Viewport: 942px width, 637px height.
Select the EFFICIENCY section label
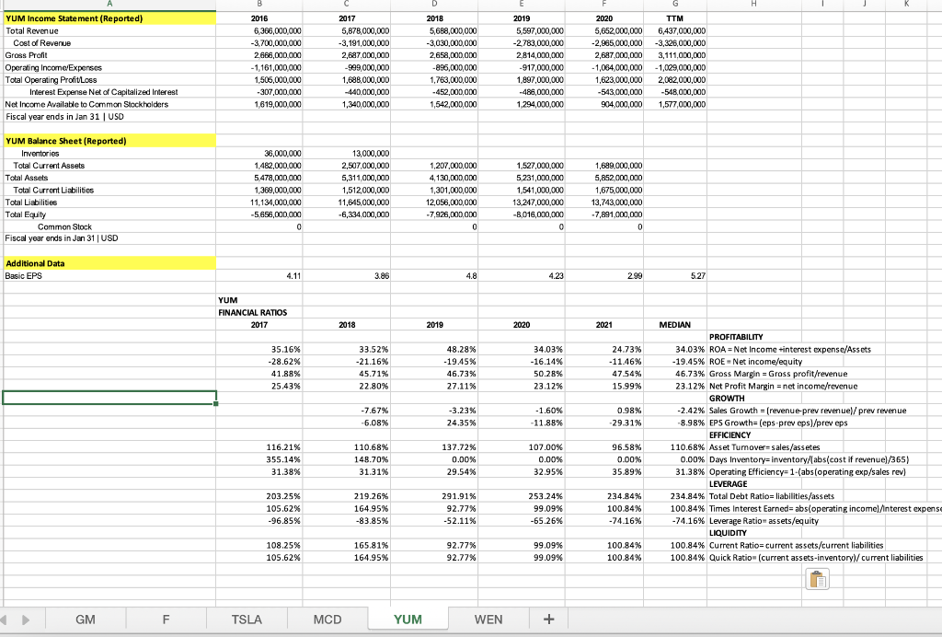pyautogui.click(x=729, y=435)
